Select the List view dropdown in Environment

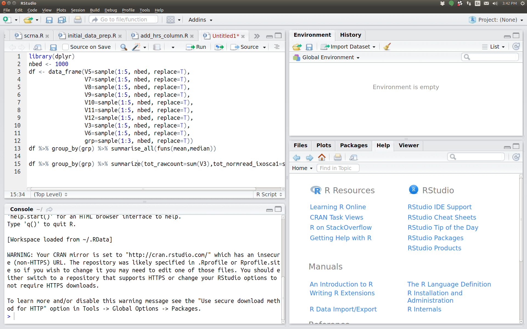(x=493, y=46)
